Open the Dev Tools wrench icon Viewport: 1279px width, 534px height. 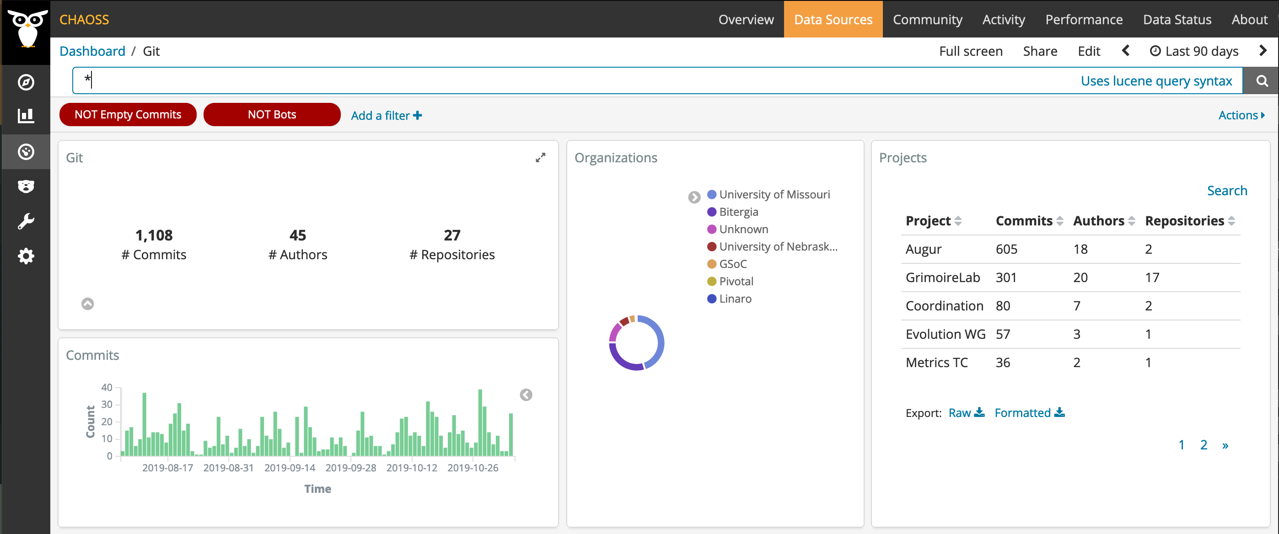(x=26, y=221)
